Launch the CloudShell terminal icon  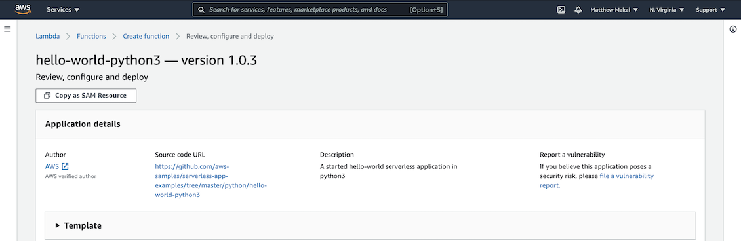coord(561,9)
